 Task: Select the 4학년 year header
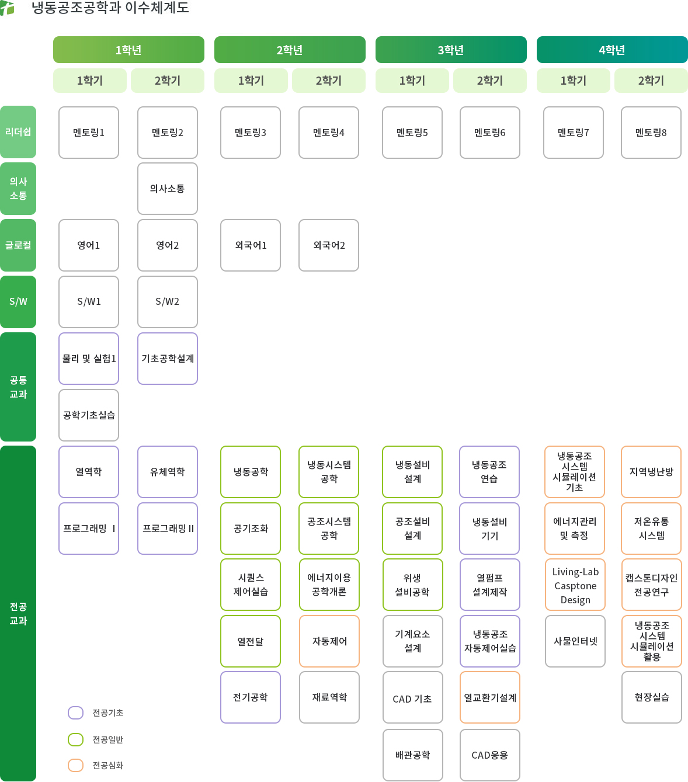tap(611, 50)
